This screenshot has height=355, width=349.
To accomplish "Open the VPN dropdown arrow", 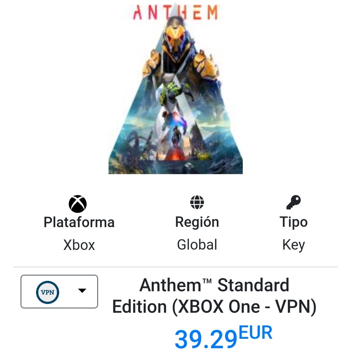I will (x=82, y=291).
